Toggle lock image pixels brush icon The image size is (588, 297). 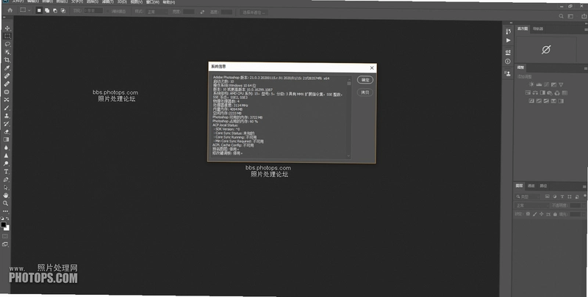[x=535, y=214]
